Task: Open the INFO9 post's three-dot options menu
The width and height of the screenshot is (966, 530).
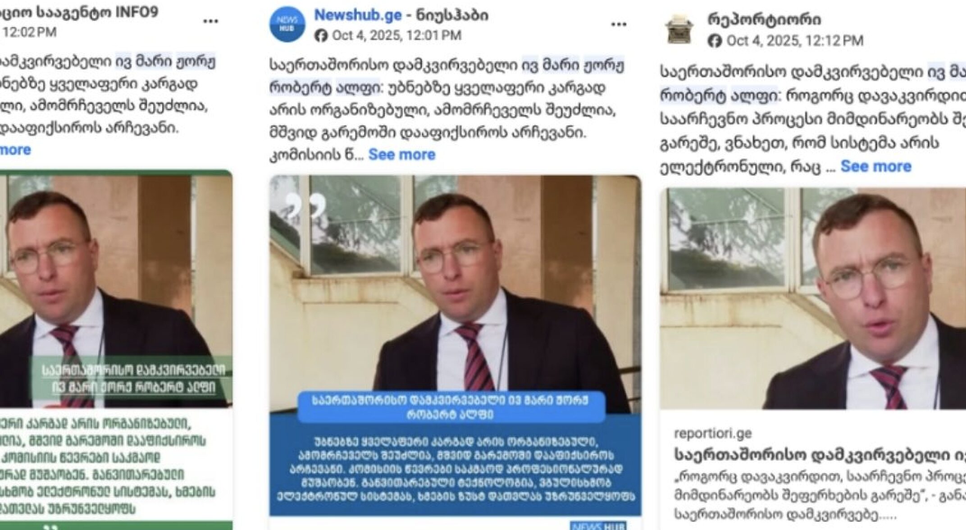Action: (210, 21)
